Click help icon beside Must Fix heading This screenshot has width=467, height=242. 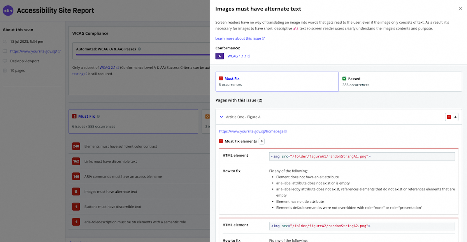coord(98,116)
